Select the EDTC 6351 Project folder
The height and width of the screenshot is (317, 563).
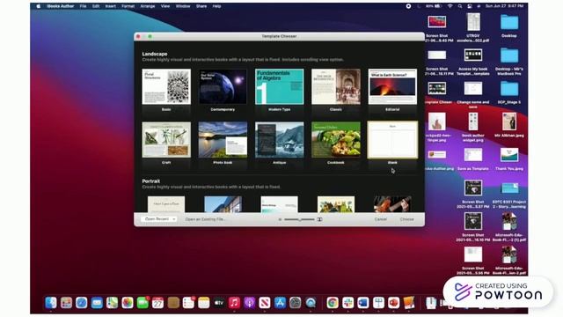point(509,188)
